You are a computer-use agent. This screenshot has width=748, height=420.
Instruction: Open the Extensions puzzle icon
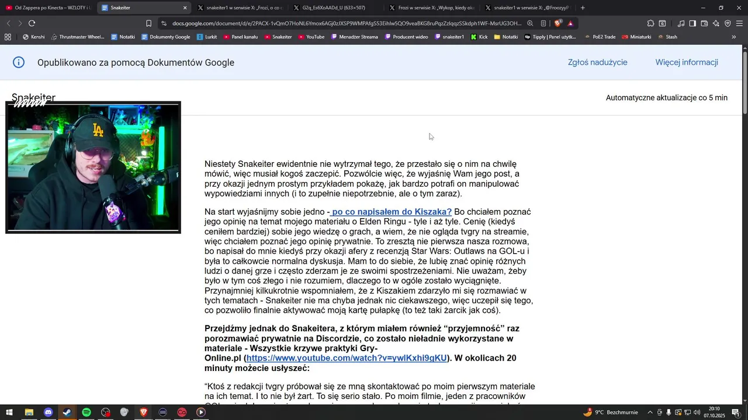[x=650, y=23]
